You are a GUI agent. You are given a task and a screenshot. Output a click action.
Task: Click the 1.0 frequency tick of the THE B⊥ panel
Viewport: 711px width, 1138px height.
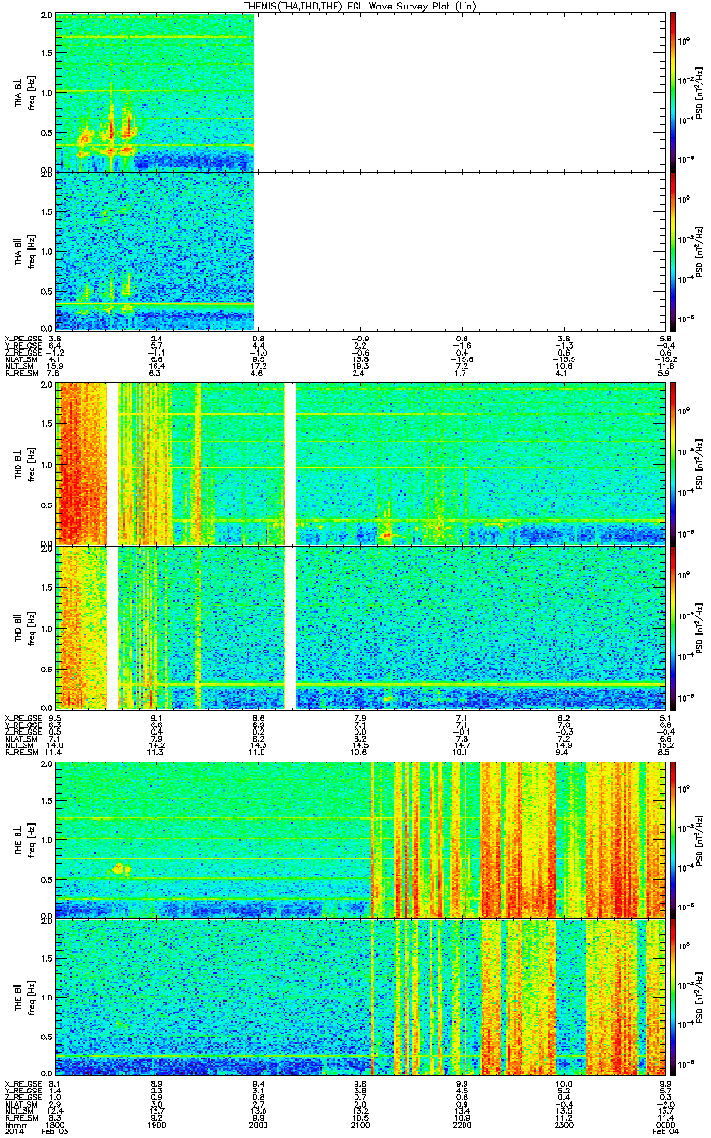(x=47, y=840)
